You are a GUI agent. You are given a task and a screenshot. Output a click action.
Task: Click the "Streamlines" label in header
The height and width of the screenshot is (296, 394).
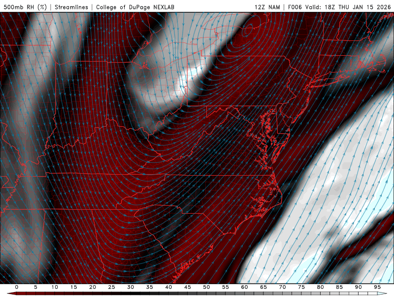[71, 7]
